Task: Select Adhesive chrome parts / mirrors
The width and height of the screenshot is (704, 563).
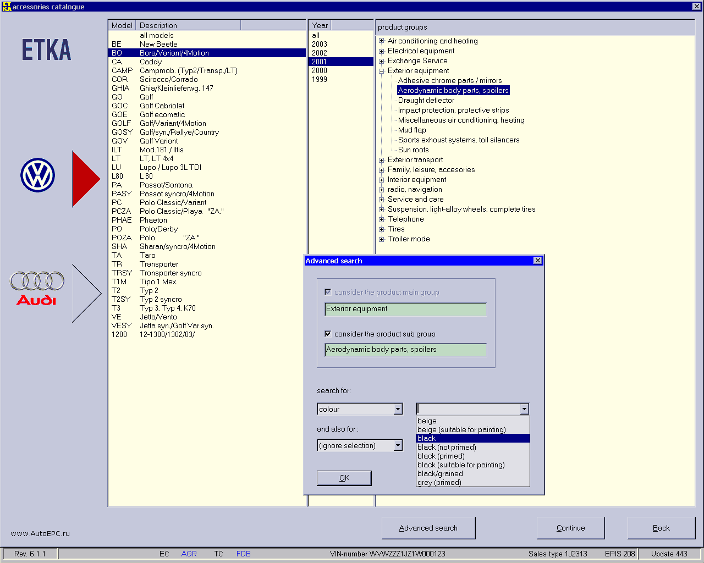Action: (450, 80)
